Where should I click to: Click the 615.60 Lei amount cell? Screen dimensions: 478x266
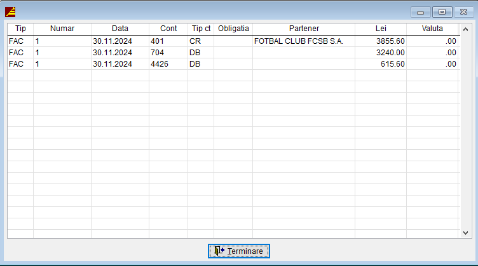(392, 64)
